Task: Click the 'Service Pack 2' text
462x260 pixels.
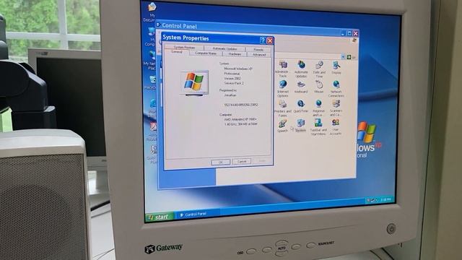Action: [x=234, y=83]
